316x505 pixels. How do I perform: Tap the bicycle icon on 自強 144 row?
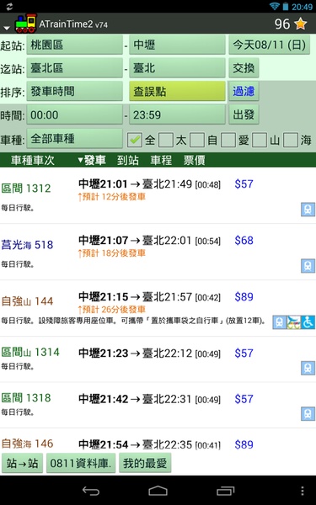tap(294, 322)
